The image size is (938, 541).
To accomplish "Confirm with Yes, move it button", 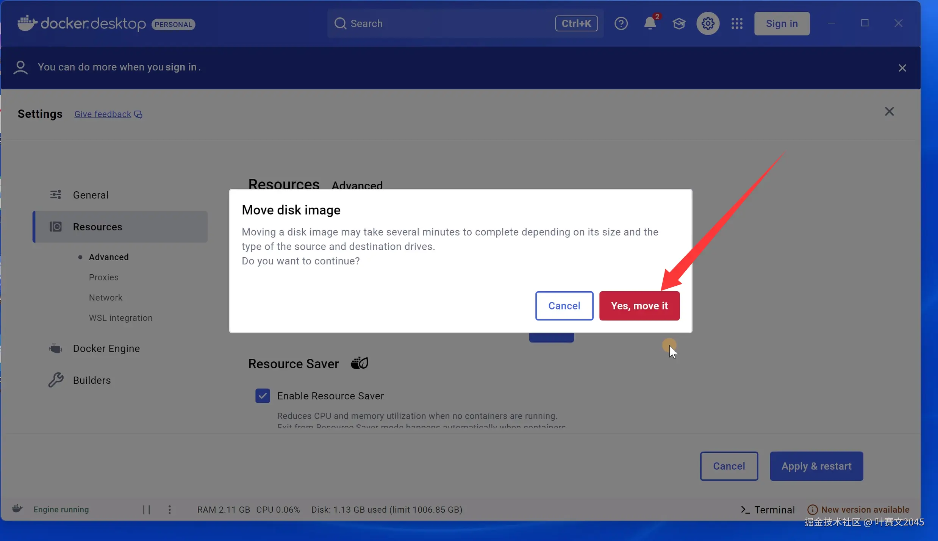I will point(639,306).
